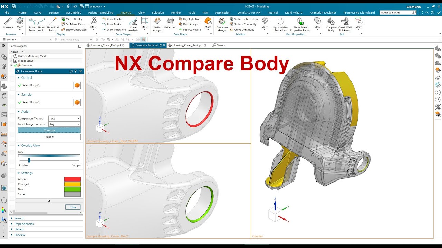Open the Entire Assembly filter dropdown
The image size is (442, 248).
[76, 40]
